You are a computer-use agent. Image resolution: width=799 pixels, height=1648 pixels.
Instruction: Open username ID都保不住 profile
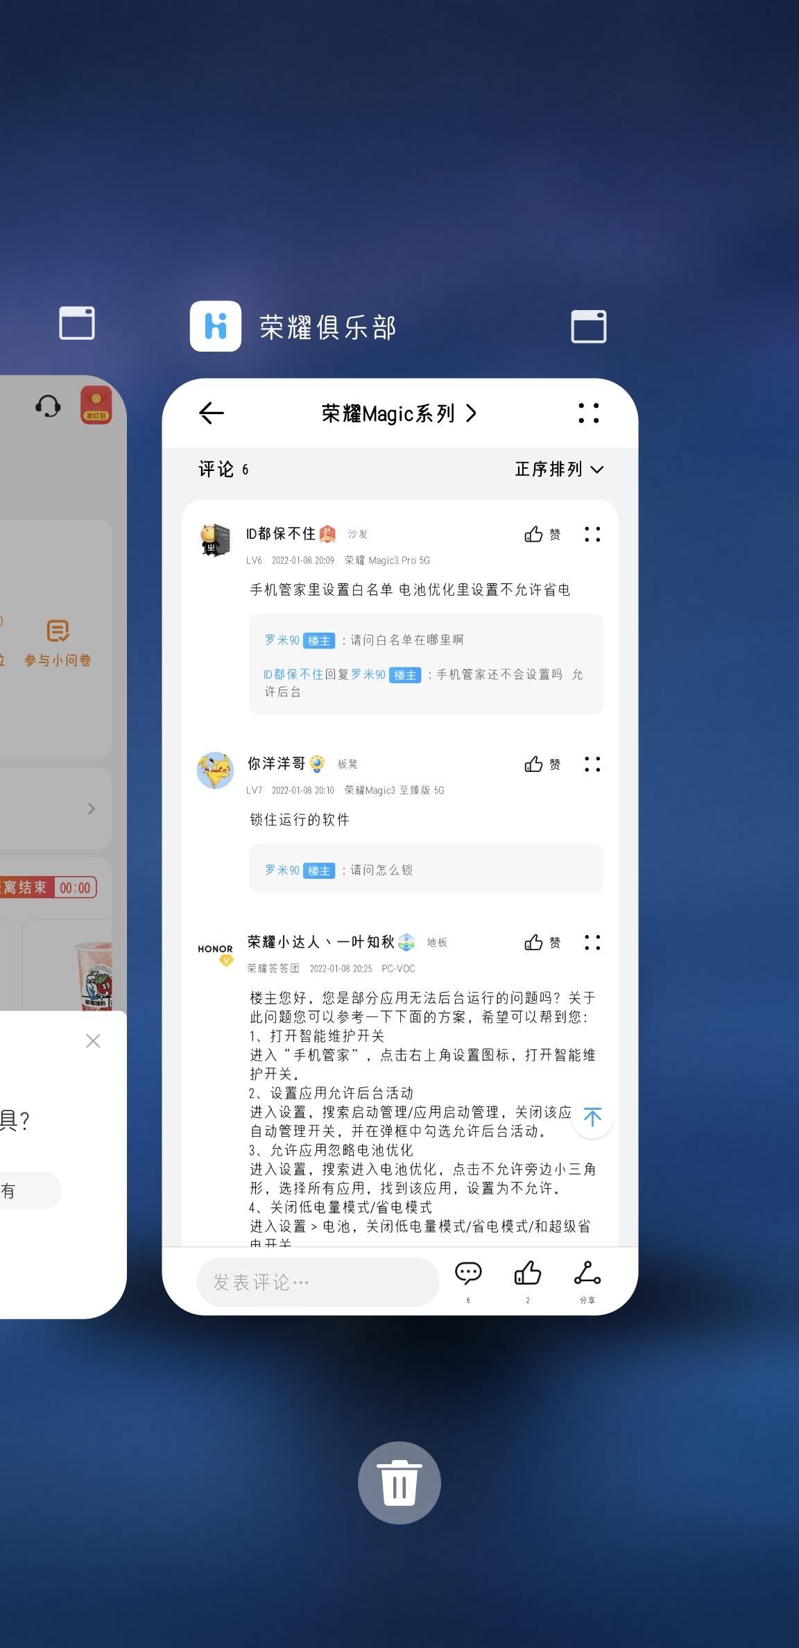(x=281, y=533)
